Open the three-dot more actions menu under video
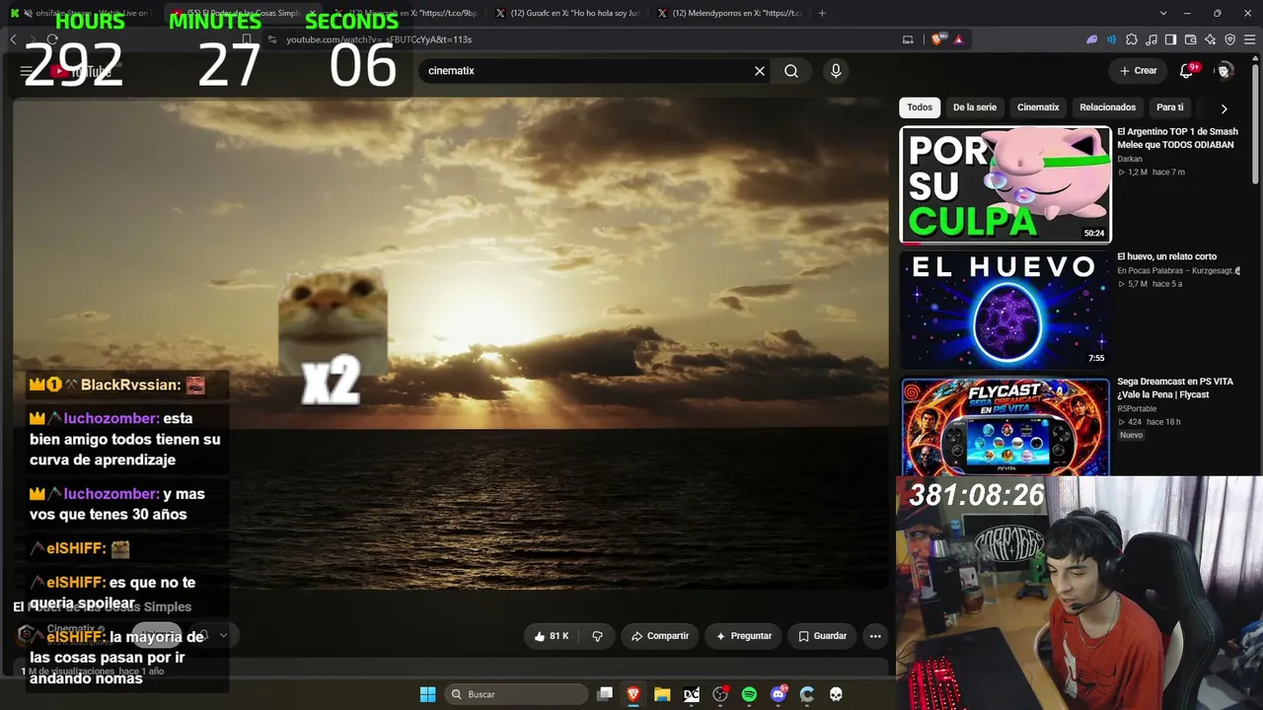Viewport: 1263px width, 710px height. pyautogui.click(x=875, y=636)
